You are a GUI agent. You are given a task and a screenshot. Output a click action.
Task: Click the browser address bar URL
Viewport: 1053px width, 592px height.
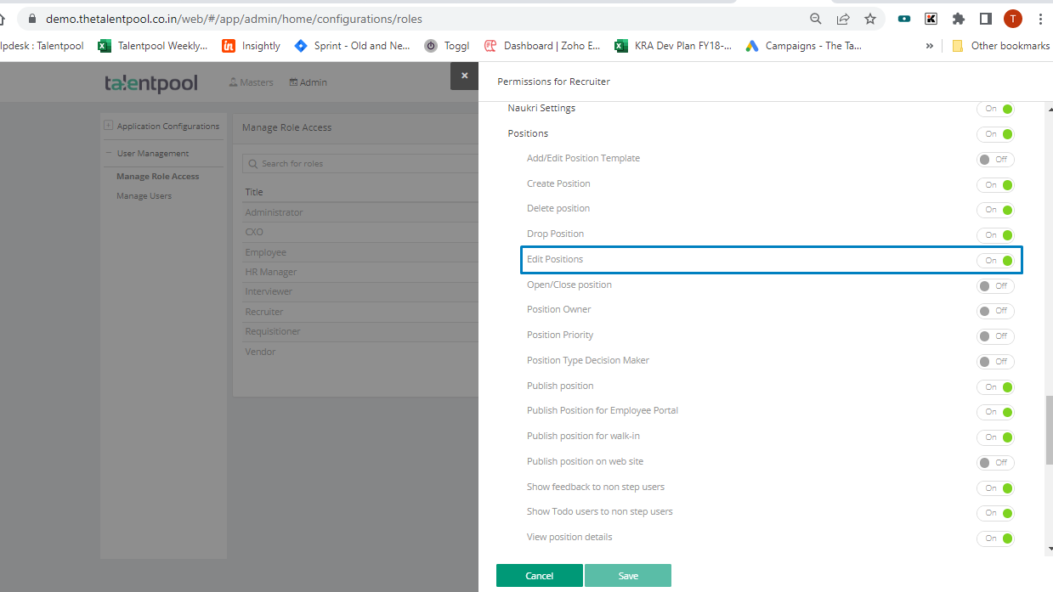click(x=234, y=19)
